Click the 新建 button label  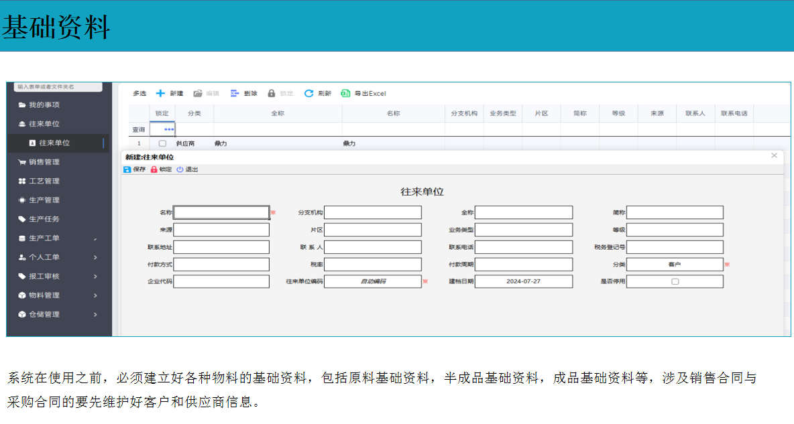(176, 94)
